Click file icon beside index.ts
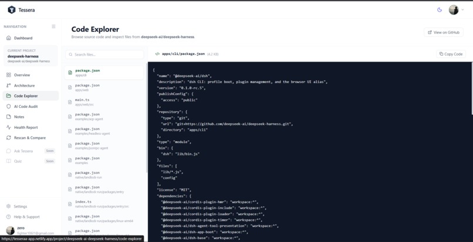The width and height of the screenshot is (473, 242). click(70, 204)
